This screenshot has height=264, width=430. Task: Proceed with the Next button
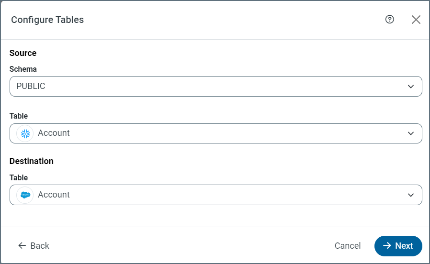coord(398,246)
